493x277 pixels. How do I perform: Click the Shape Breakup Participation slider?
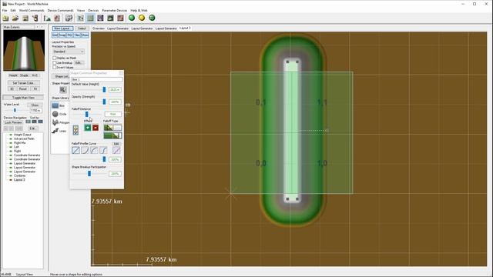(89, 173)
